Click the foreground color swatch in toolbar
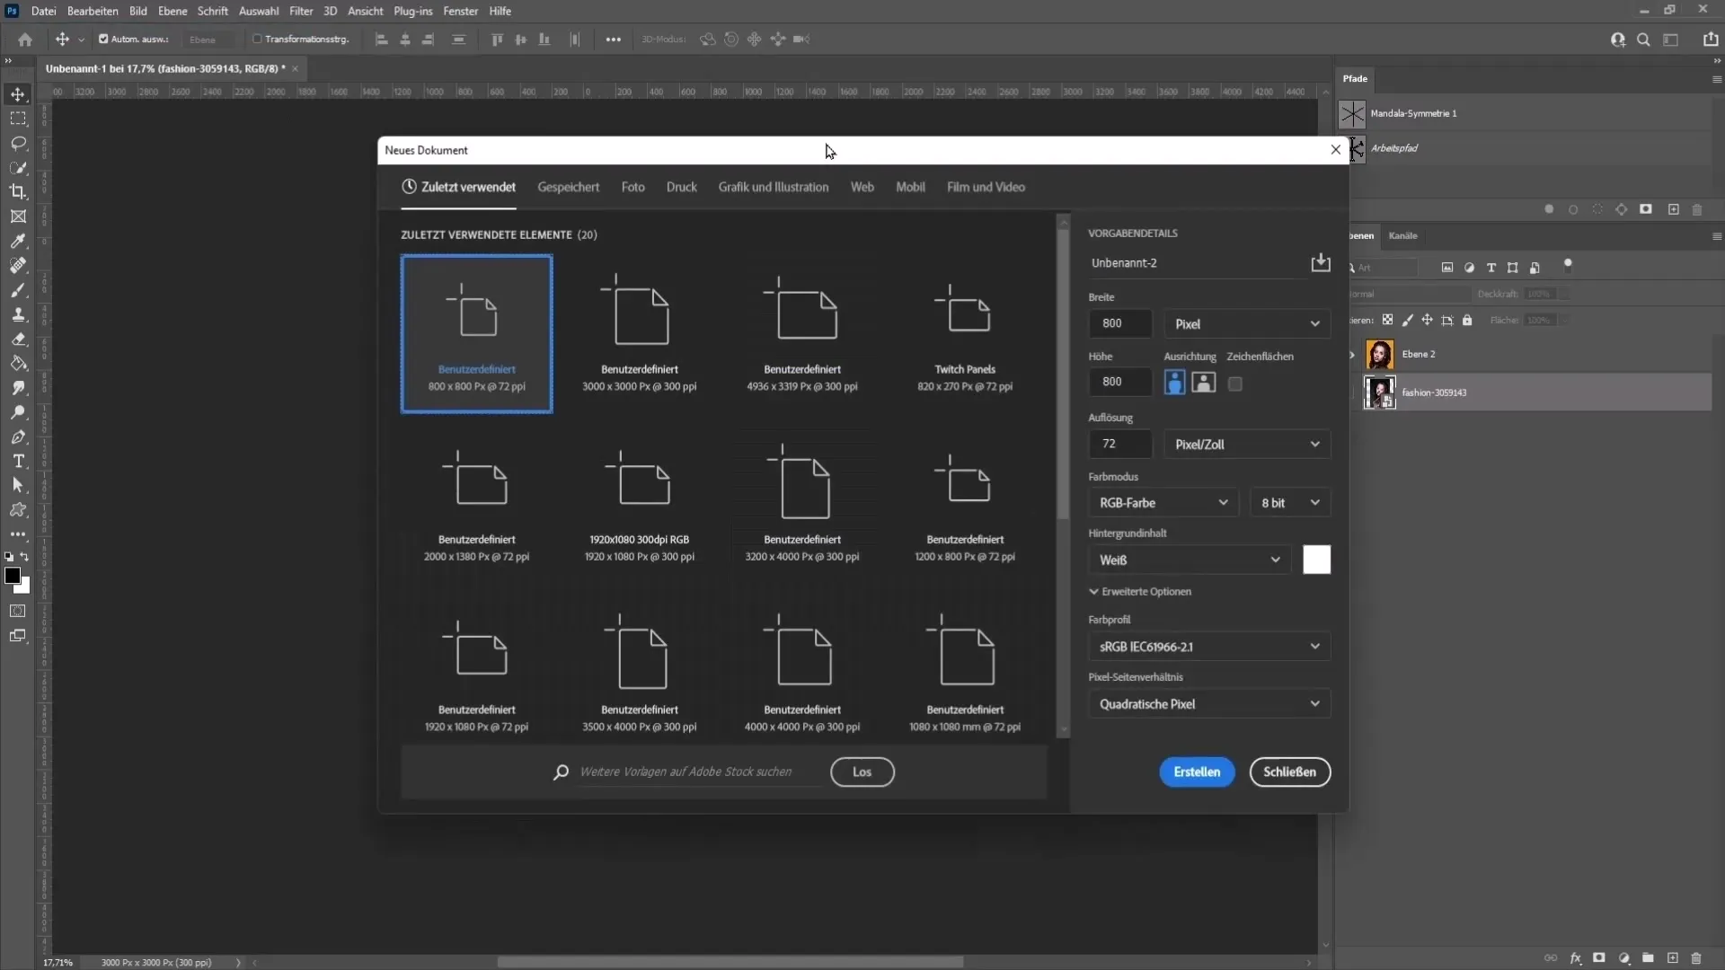The height and width of the screenshot is (970, 1725). pos(13,576)
